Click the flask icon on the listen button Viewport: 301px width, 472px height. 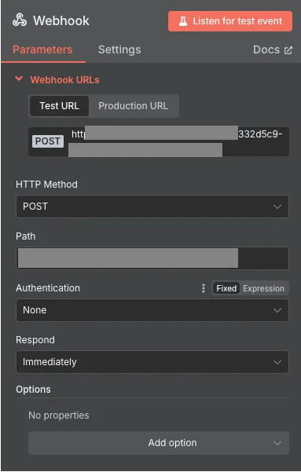pyautogui.click(x=183, y=21)
